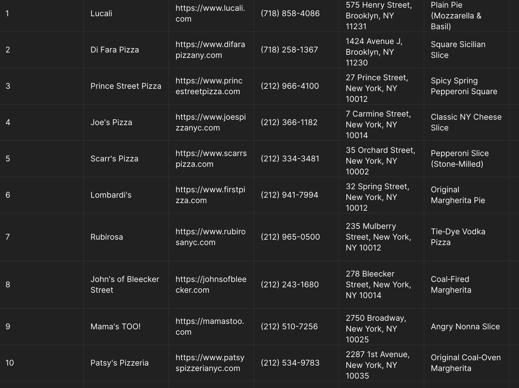This screenshot has height=388, width=519.
Task: Select Lombardi's phone number cell
Action: (x=289, y=195)
